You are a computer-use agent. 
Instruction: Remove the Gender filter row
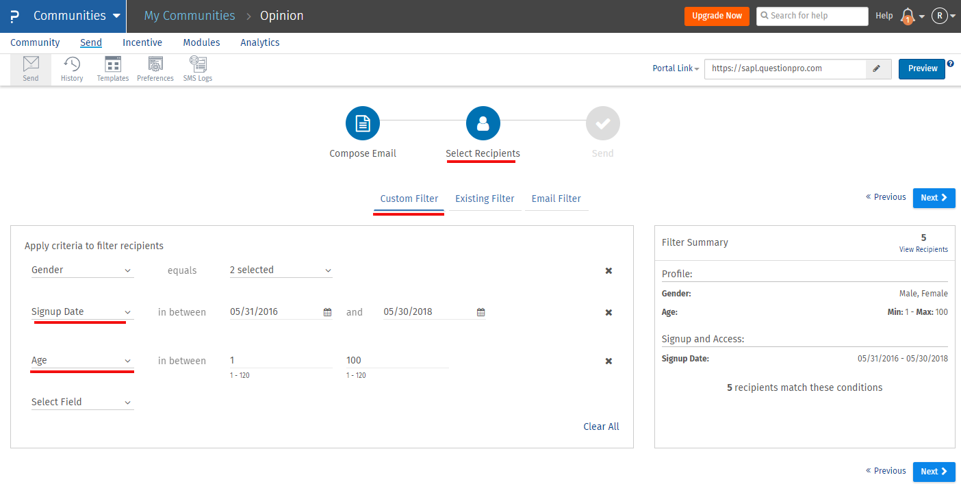click(608, 271)
